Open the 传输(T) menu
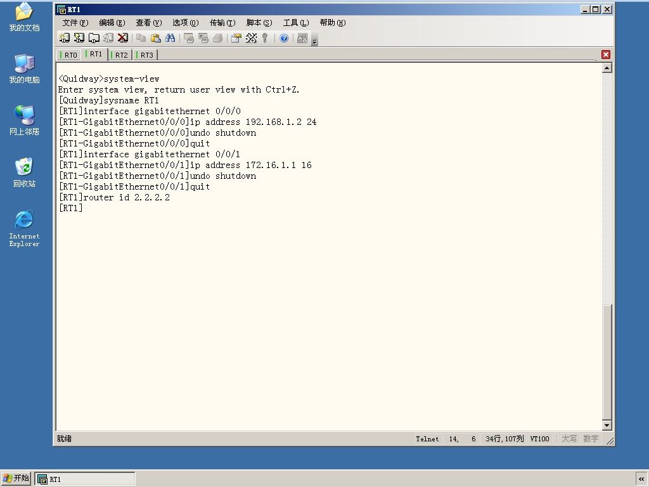 [222, 23]
